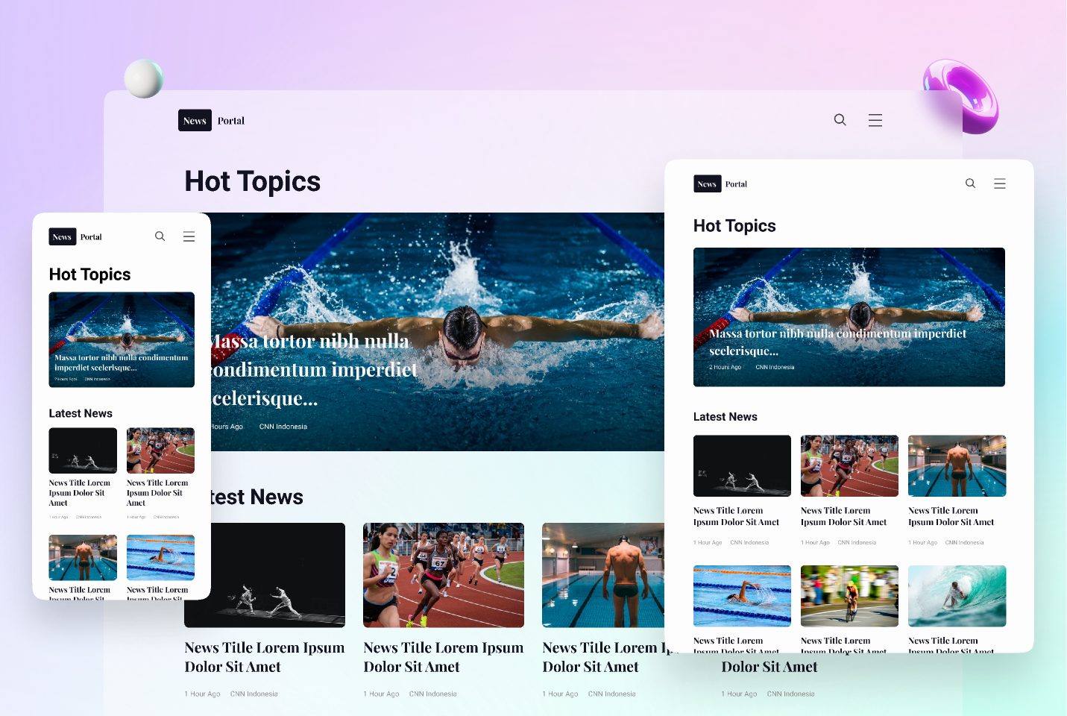Click 'CNN Indonesia' under the desktop hero headline
1067x716 pixels.
283,427
